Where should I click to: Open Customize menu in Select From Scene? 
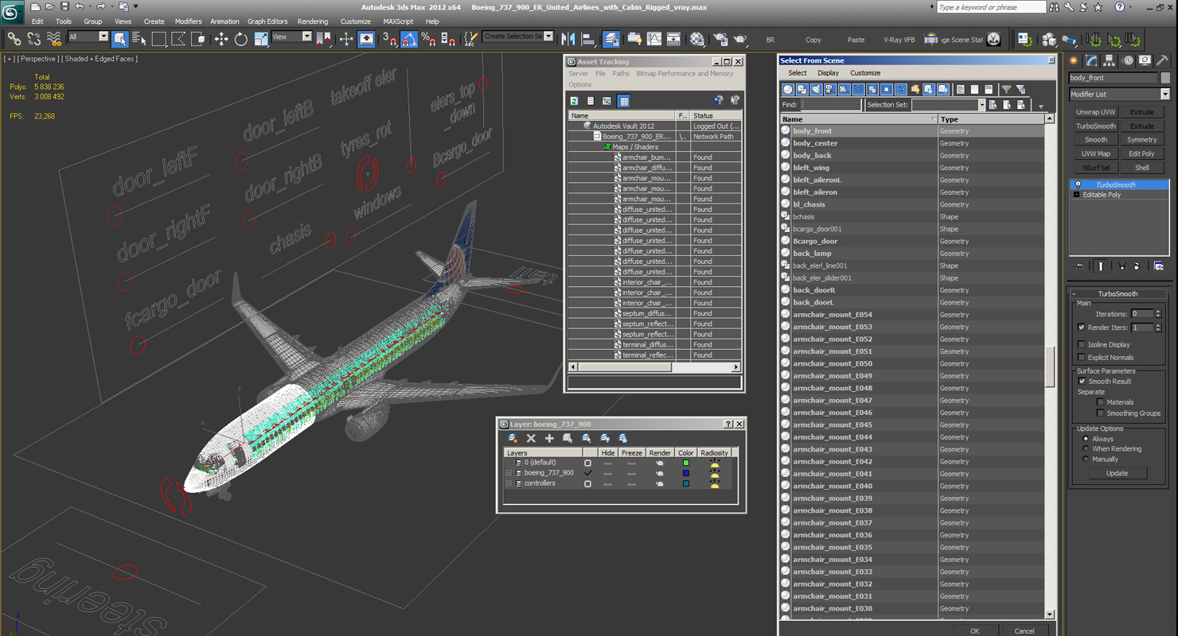pos(865,73)
